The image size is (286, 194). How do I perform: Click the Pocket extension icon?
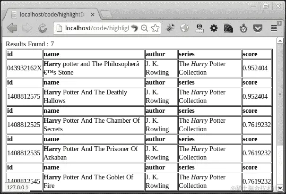pos(258,28)
